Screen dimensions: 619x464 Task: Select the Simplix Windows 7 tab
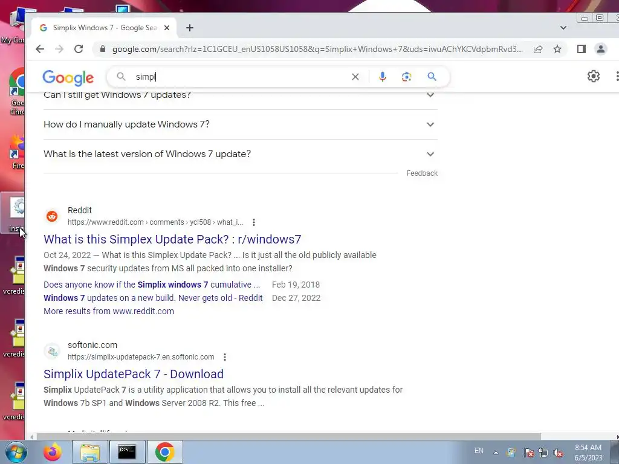(105, 28)
